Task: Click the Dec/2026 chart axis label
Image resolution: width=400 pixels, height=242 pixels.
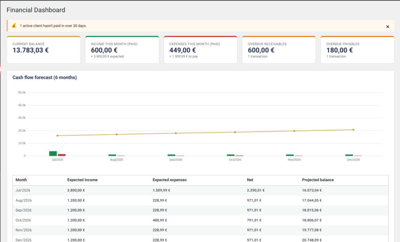Action: [353, 160]
